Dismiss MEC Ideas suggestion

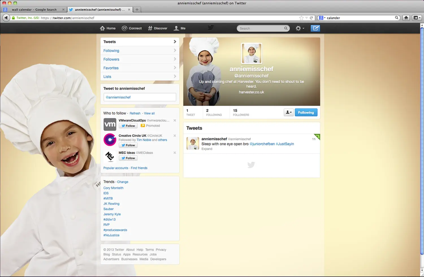pyautogui.click(x=175, y=153)
